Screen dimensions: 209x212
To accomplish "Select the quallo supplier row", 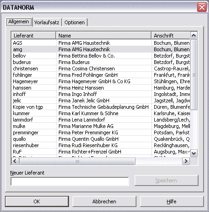I will (101, 139).
